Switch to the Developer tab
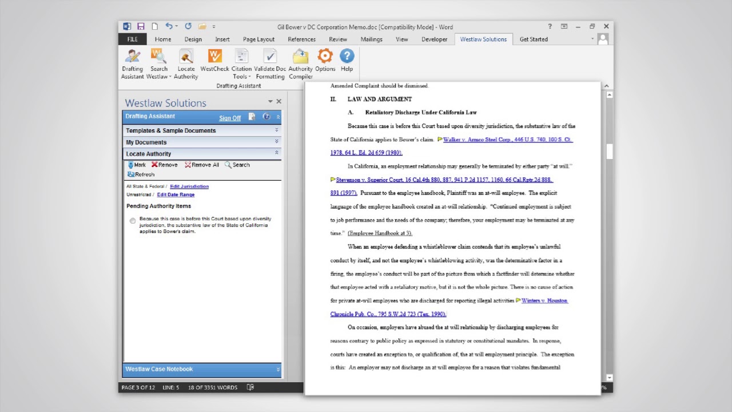This screenshot has width=732, height=412. tap(434, 39)
